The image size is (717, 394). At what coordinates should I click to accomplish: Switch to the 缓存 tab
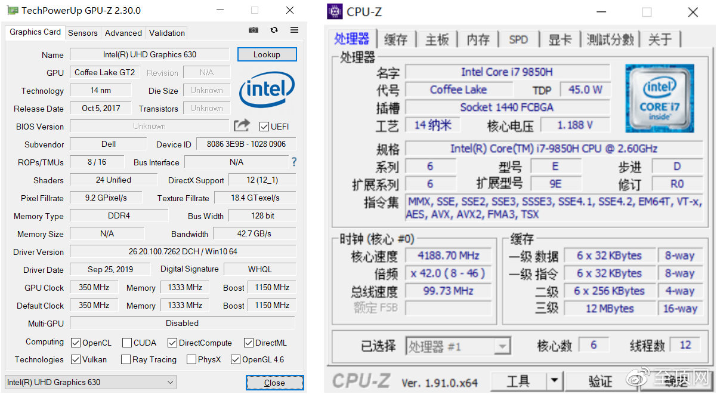tap(395, 39)
